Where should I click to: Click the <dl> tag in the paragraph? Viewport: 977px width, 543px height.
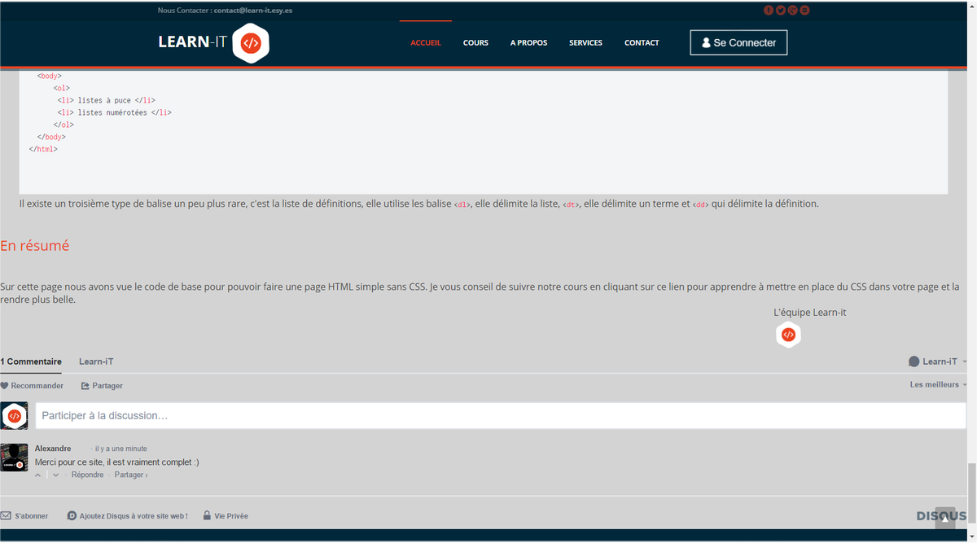462,204
